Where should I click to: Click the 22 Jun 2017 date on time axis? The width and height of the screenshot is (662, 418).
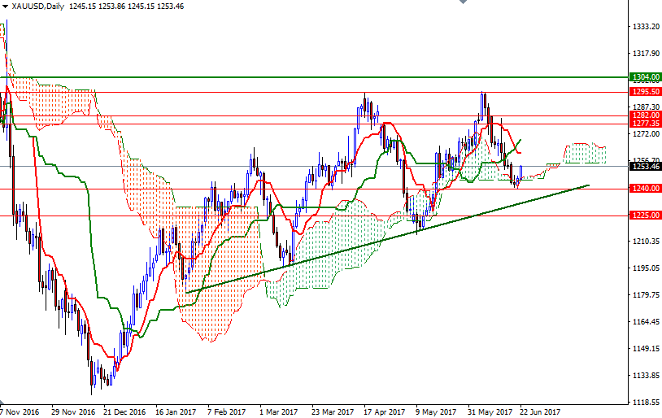click(540, 411)
